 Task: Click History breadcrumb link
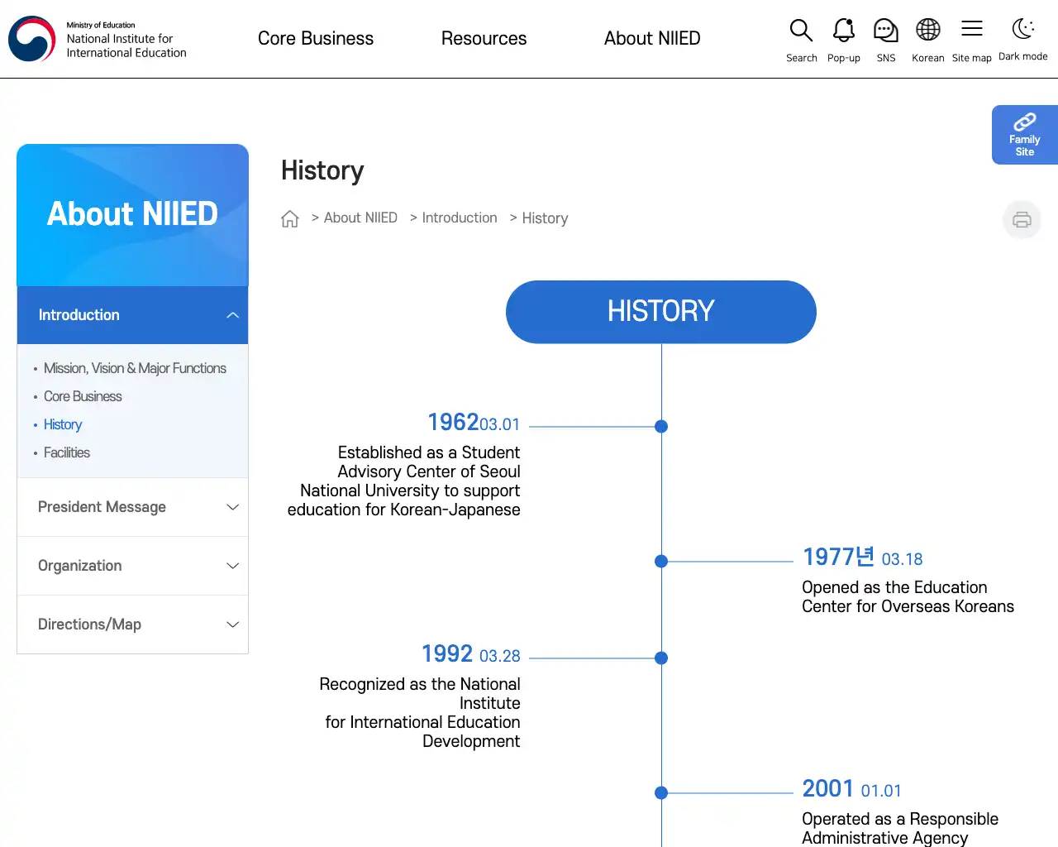tap(545, 218)
